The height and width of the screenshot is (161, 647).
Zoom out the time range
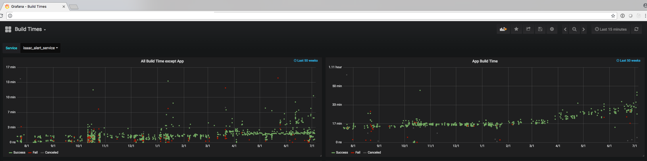[x=574, y=29]
